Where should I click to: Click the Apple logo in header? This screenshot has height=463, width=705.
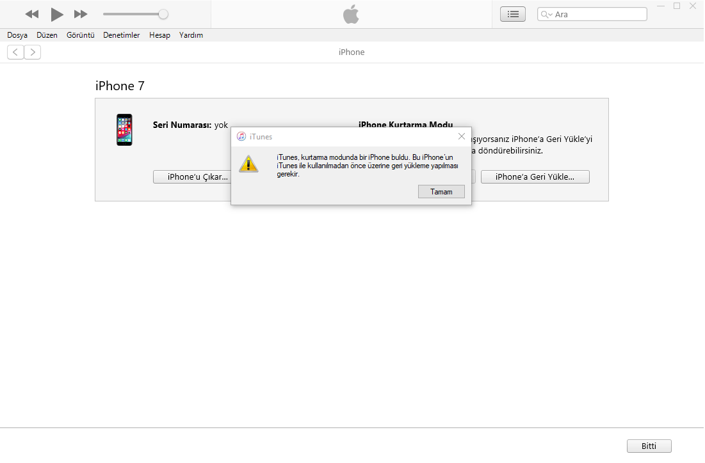tap(351, 14)
